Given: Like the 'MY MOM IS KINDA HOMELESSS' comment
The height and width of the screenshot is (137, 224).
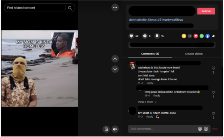Looking at the screenshot, I should 213,113.
